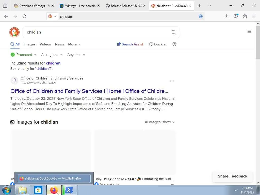Open the search engine selector in address bar
The image size is (260, 195).
coord(52,17)
